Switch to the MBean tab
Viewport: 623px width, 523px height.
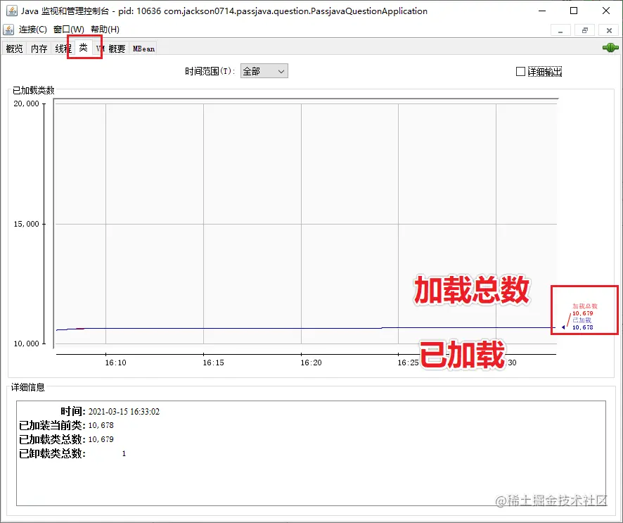click(143, 48)
